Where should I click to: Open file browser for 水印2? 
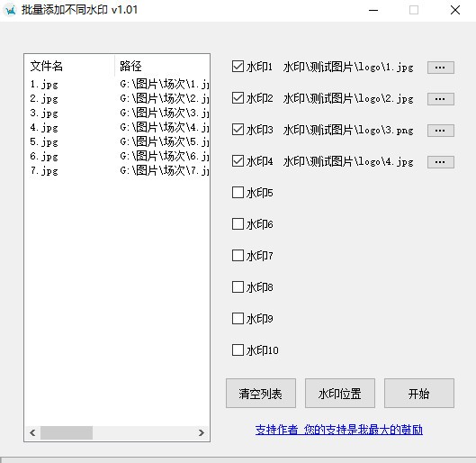[441, 99]
